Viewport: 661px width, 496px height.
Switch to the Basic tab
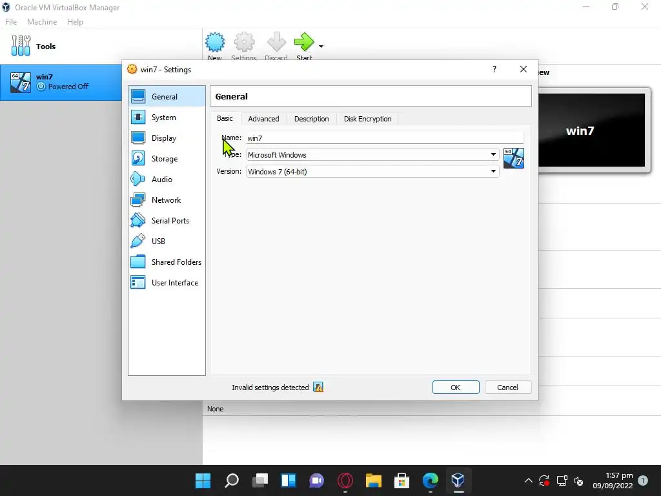coord(225,119)
